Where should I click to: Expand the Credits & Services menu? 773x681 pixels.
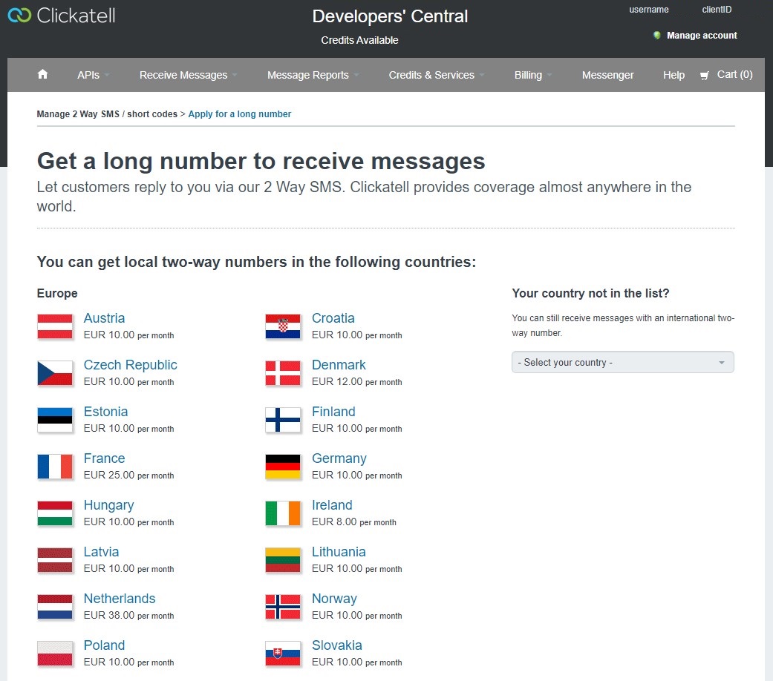pos(437,75)
